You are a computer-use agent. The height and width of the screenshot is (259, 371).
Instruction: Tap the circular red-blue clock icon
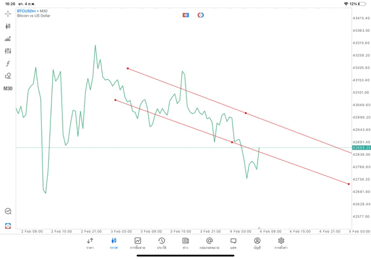[x=201, y=14]
